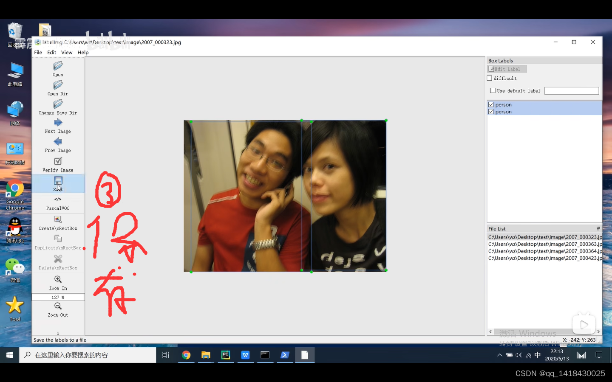The image size is (612, 382).
Task: Select file 2007_000364.jpg in File List
Action: [x=544, y=251]
